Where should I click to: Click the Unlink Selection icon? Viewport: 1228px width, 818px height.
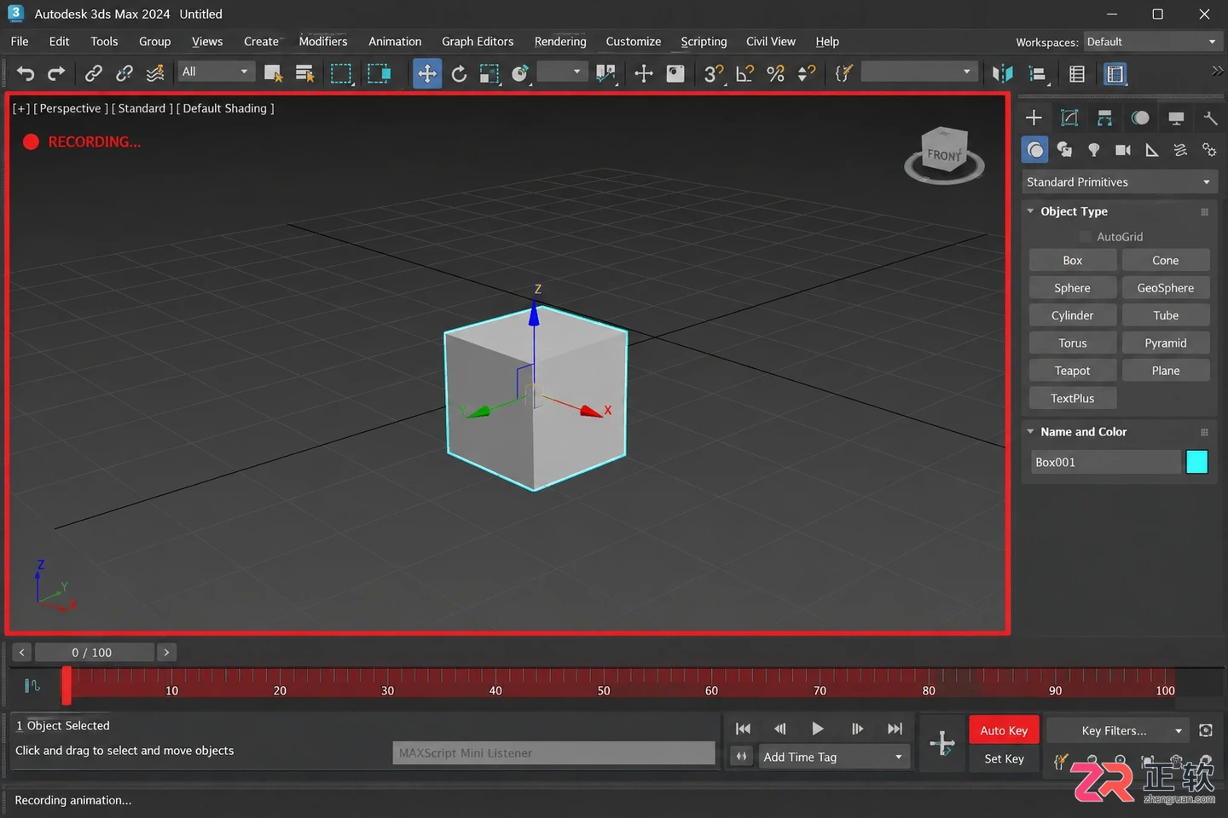click(x=125, y=74)
